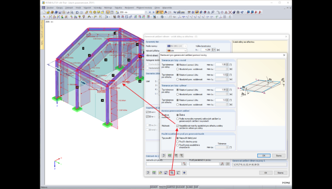Select Žádná load correction option
The image size is (332, 189).
pos(178,115)
